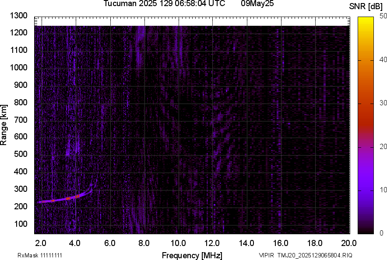Image resolution: width=387 pixels, height=260 pixels.
Task: Click the colorbar value '40'
Action: pos(383,59)
